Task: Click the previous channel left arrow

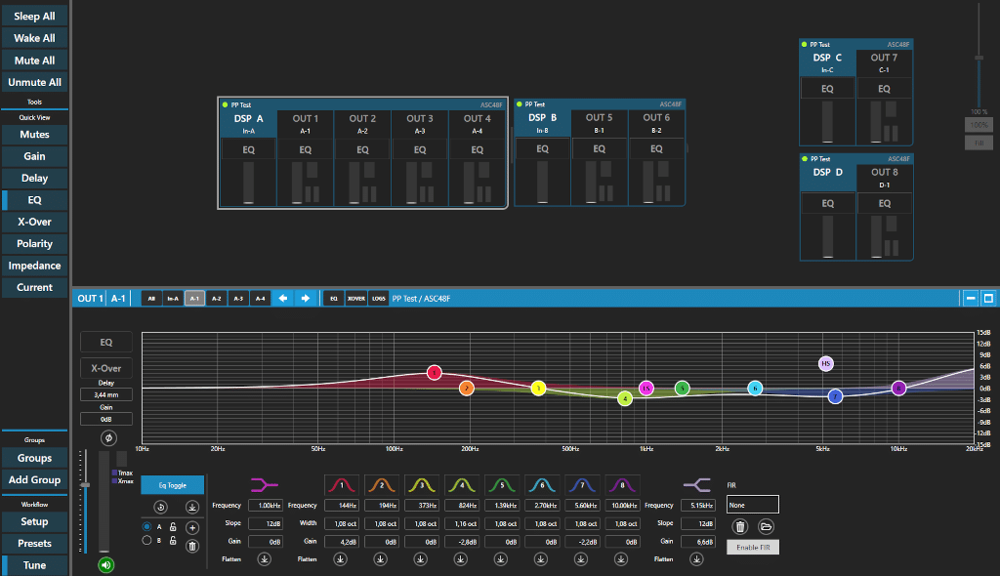Action: pos(284,298)
